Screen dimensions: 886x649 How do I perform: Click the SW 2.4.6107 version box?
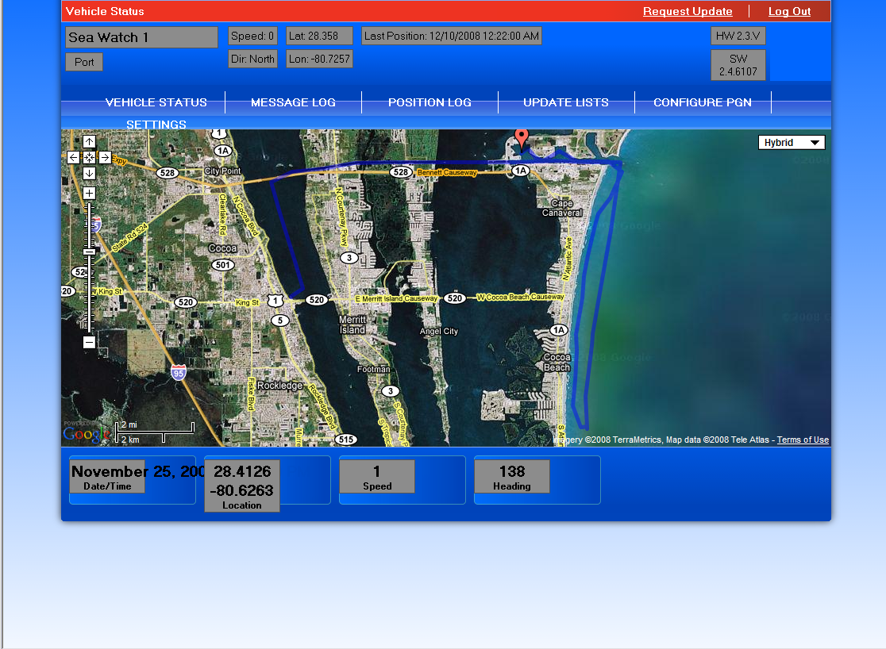[738, 65]
